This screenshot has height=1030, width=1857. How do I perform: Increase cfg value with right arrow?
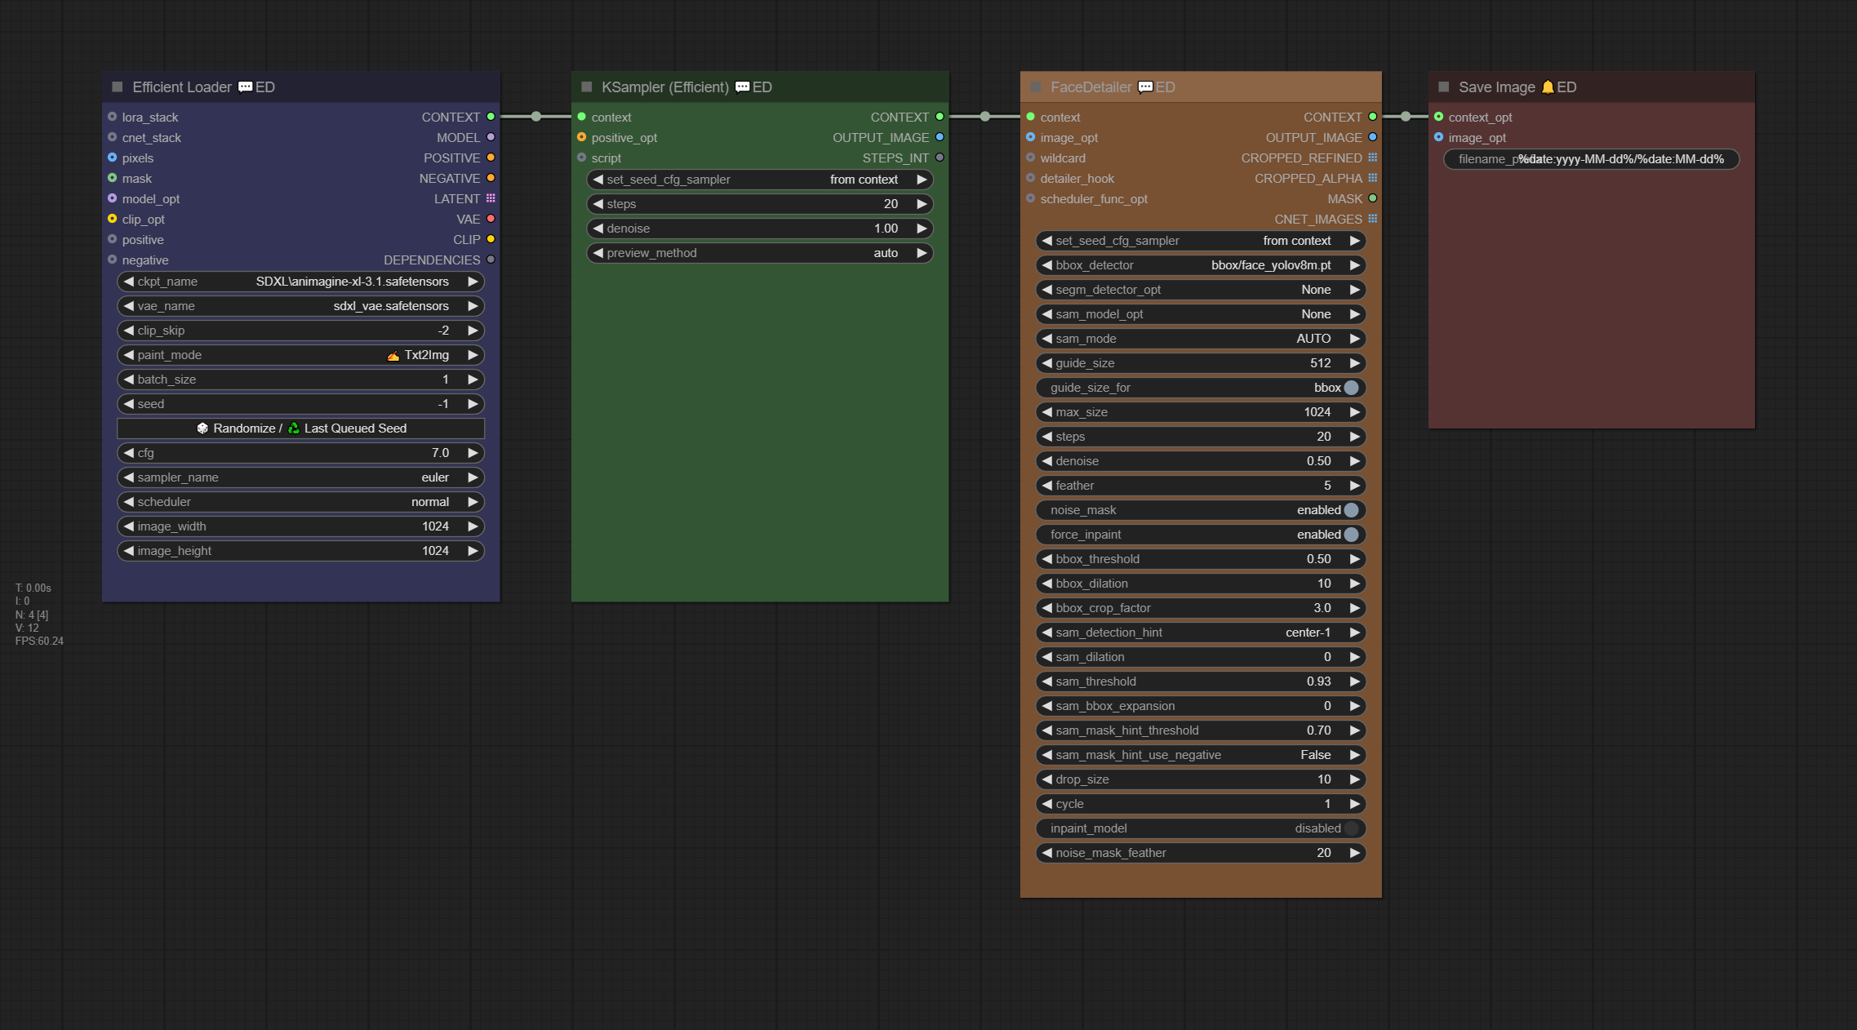coord(473,453)
